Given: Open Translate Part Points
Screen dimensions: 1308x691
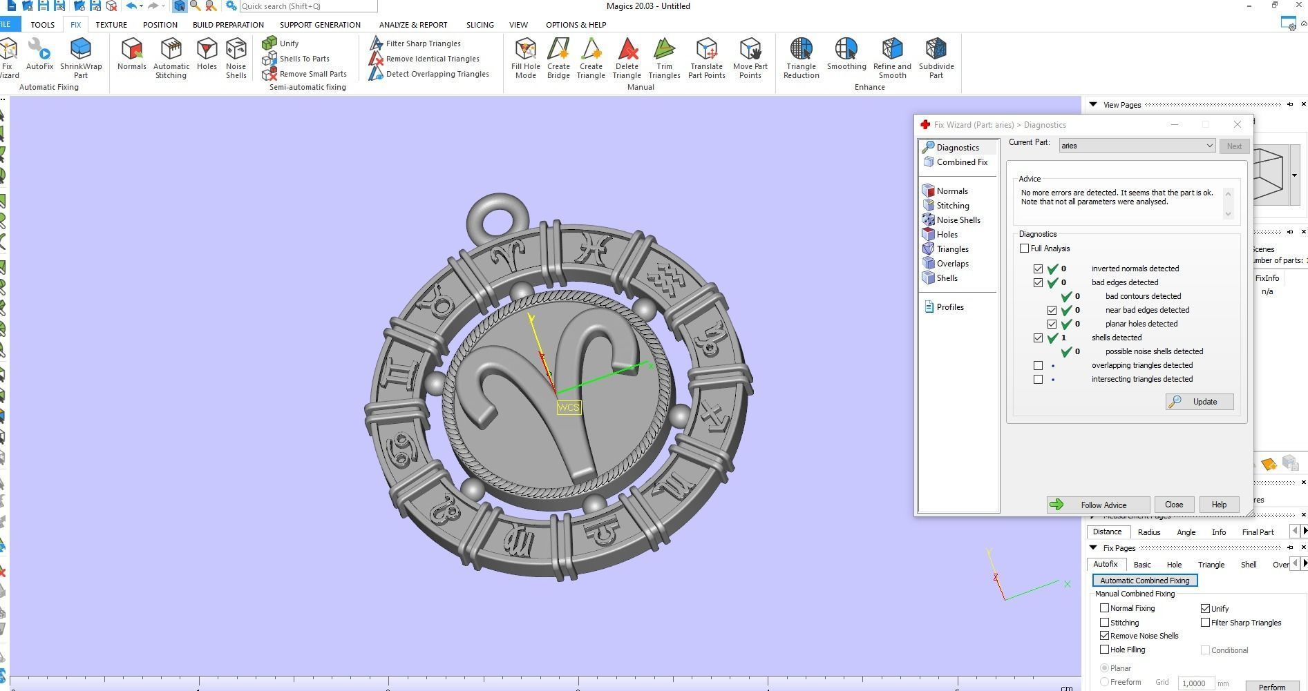Looking at the screenshot, I should pyautogui.click(x=706, y=58).
